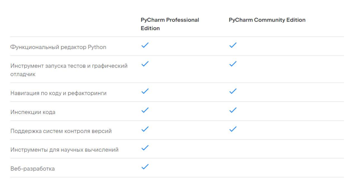The width and height of the screenshot is (354, 179).
Task: Click Professional checkmark for Поддержка систем контроля версий
Action: [x=145, y=129]
